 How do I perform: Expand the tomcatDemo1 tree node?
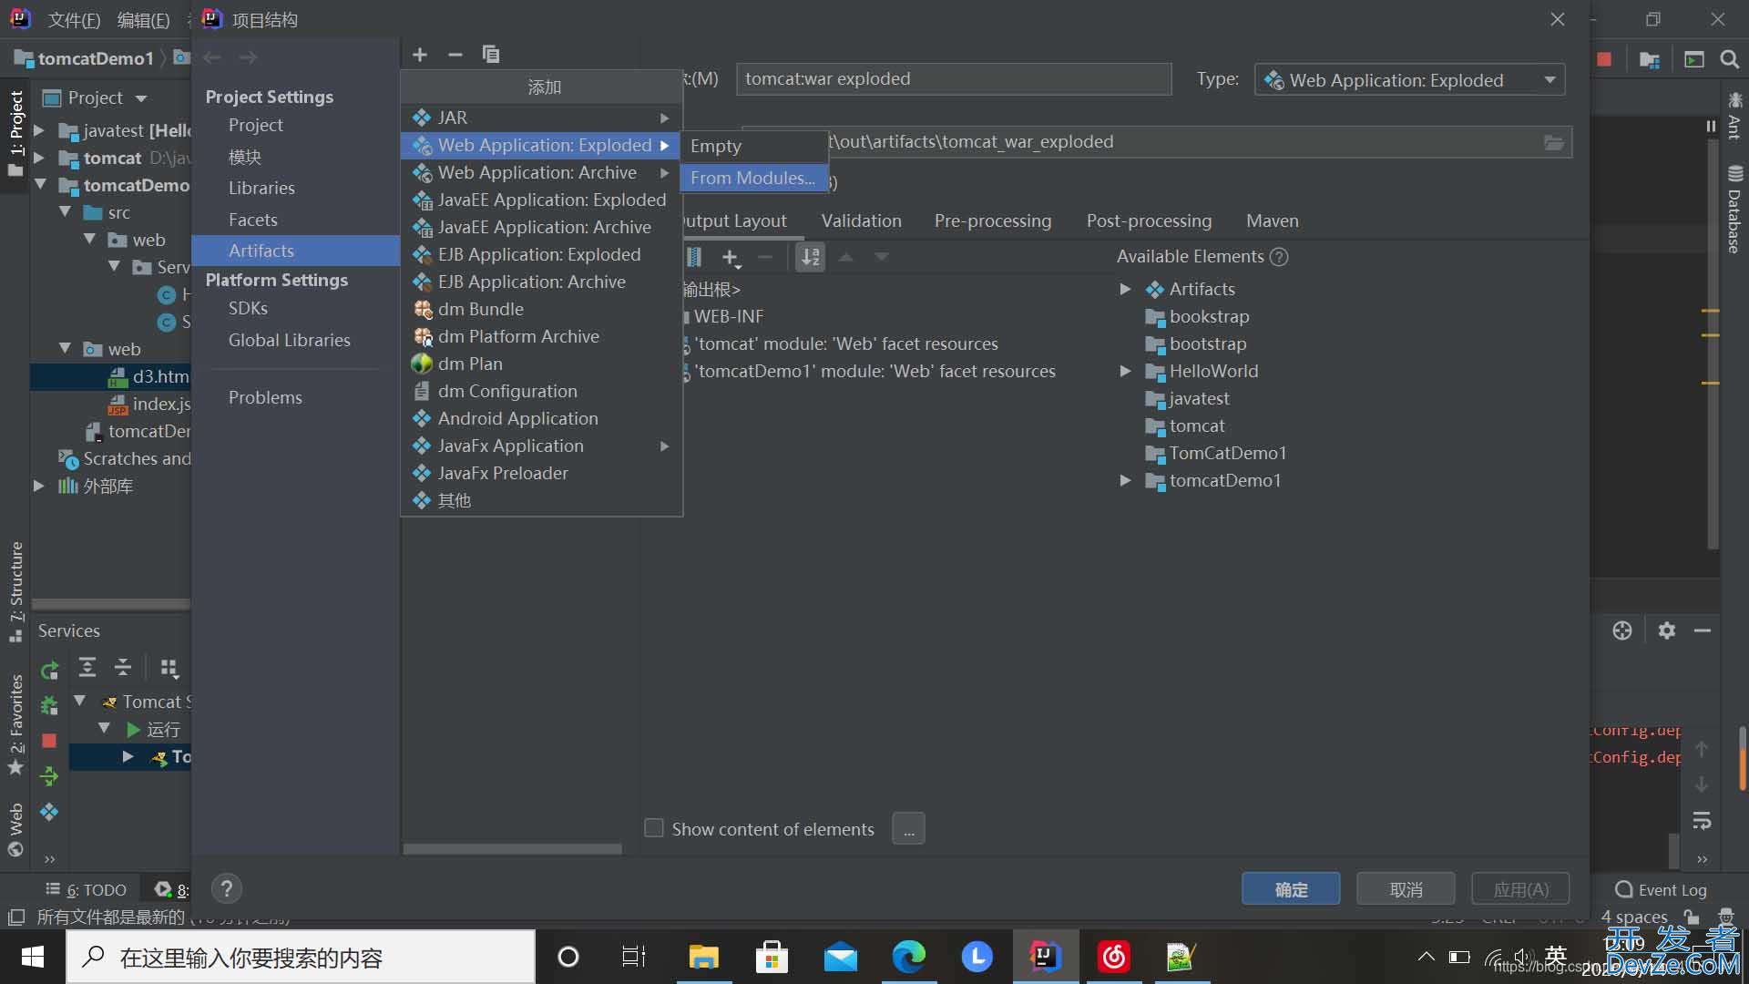click(1123, 479)
